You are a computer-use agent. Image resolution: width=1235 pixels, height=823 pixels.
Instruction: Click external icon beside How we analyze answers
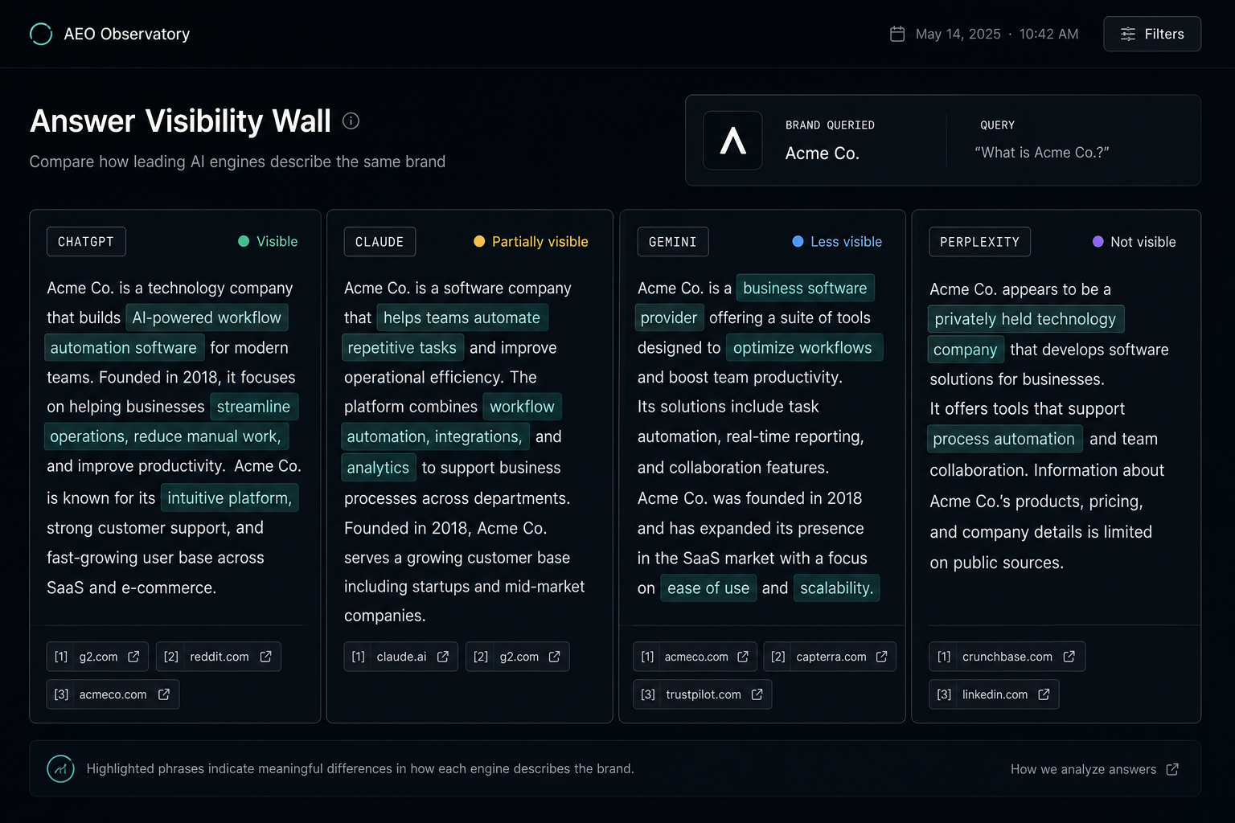coord(1172,769)
